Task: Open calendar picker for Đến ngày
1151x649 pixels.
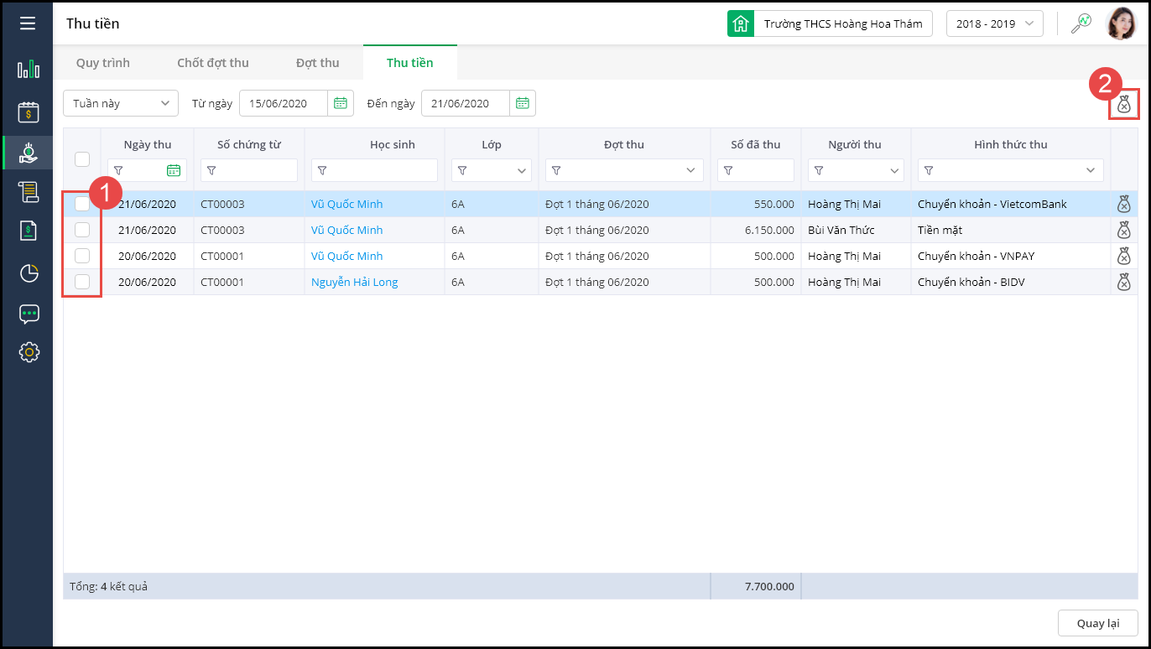Action: 522,103
